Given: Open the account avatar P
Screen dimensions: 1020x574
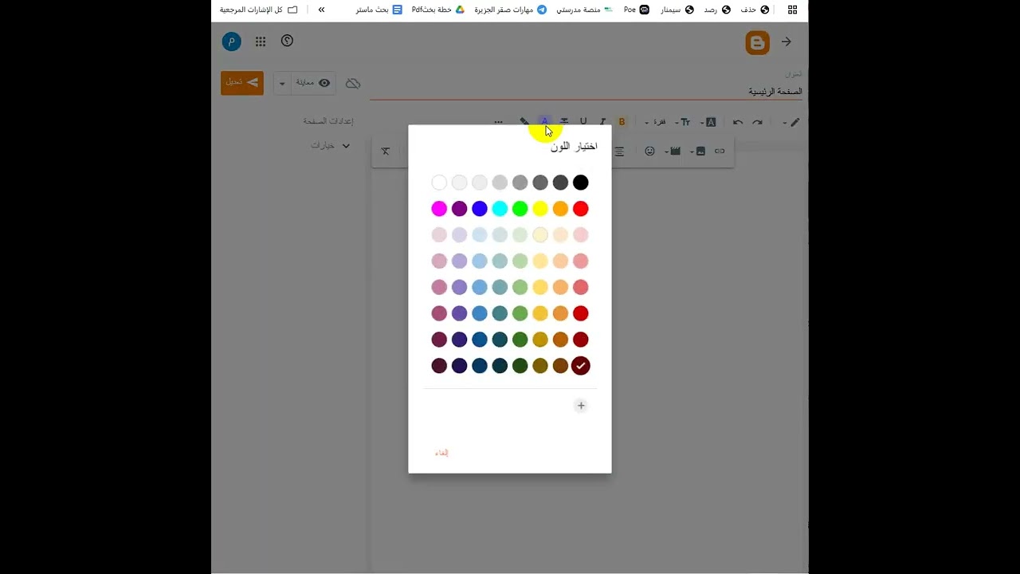Looking at the screenshot, I should [x=232, y=41].
